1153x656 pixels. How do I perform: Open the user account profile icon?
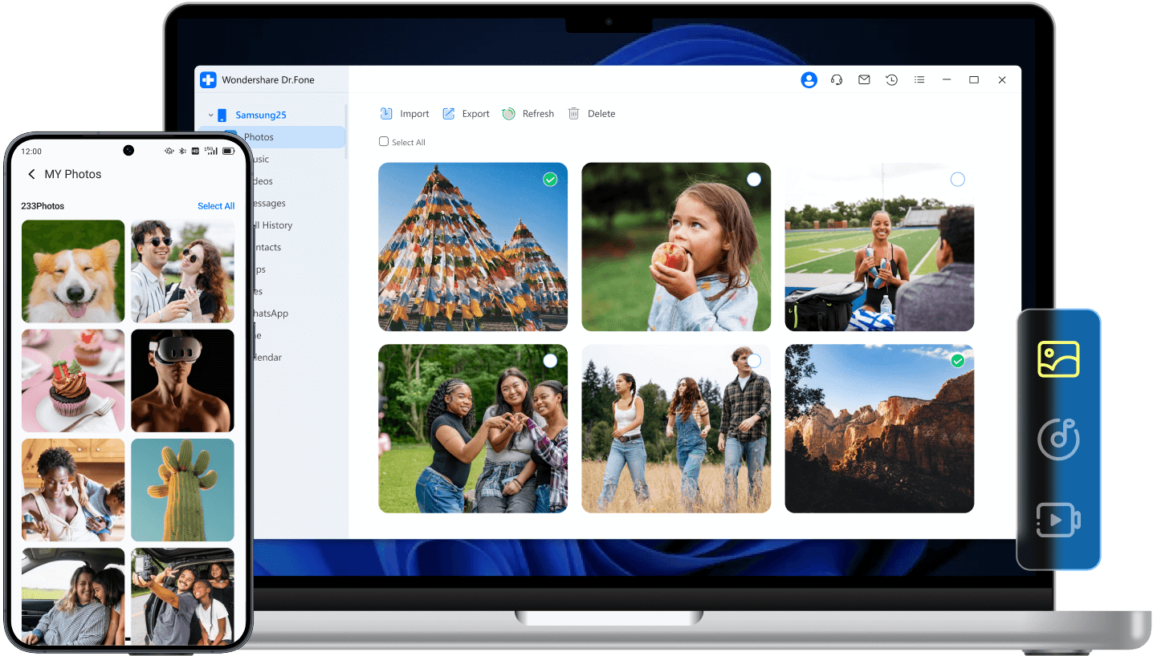(x=809, y=80)
